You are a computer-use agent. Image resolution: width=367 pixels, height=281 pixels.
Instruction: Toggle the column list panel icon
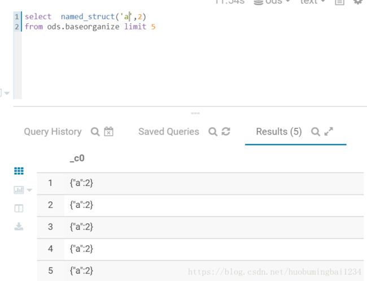tap(19, 208)
